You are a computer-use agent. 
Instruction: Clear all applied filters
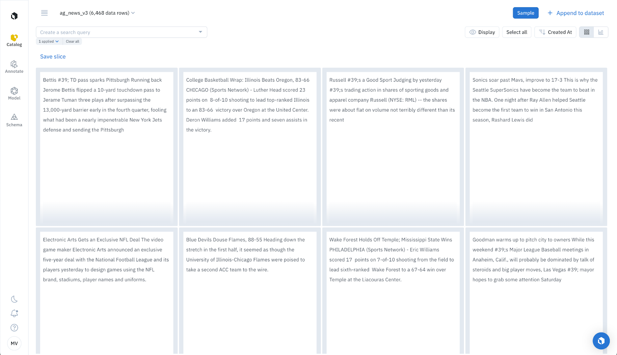[x=72, y=42]
